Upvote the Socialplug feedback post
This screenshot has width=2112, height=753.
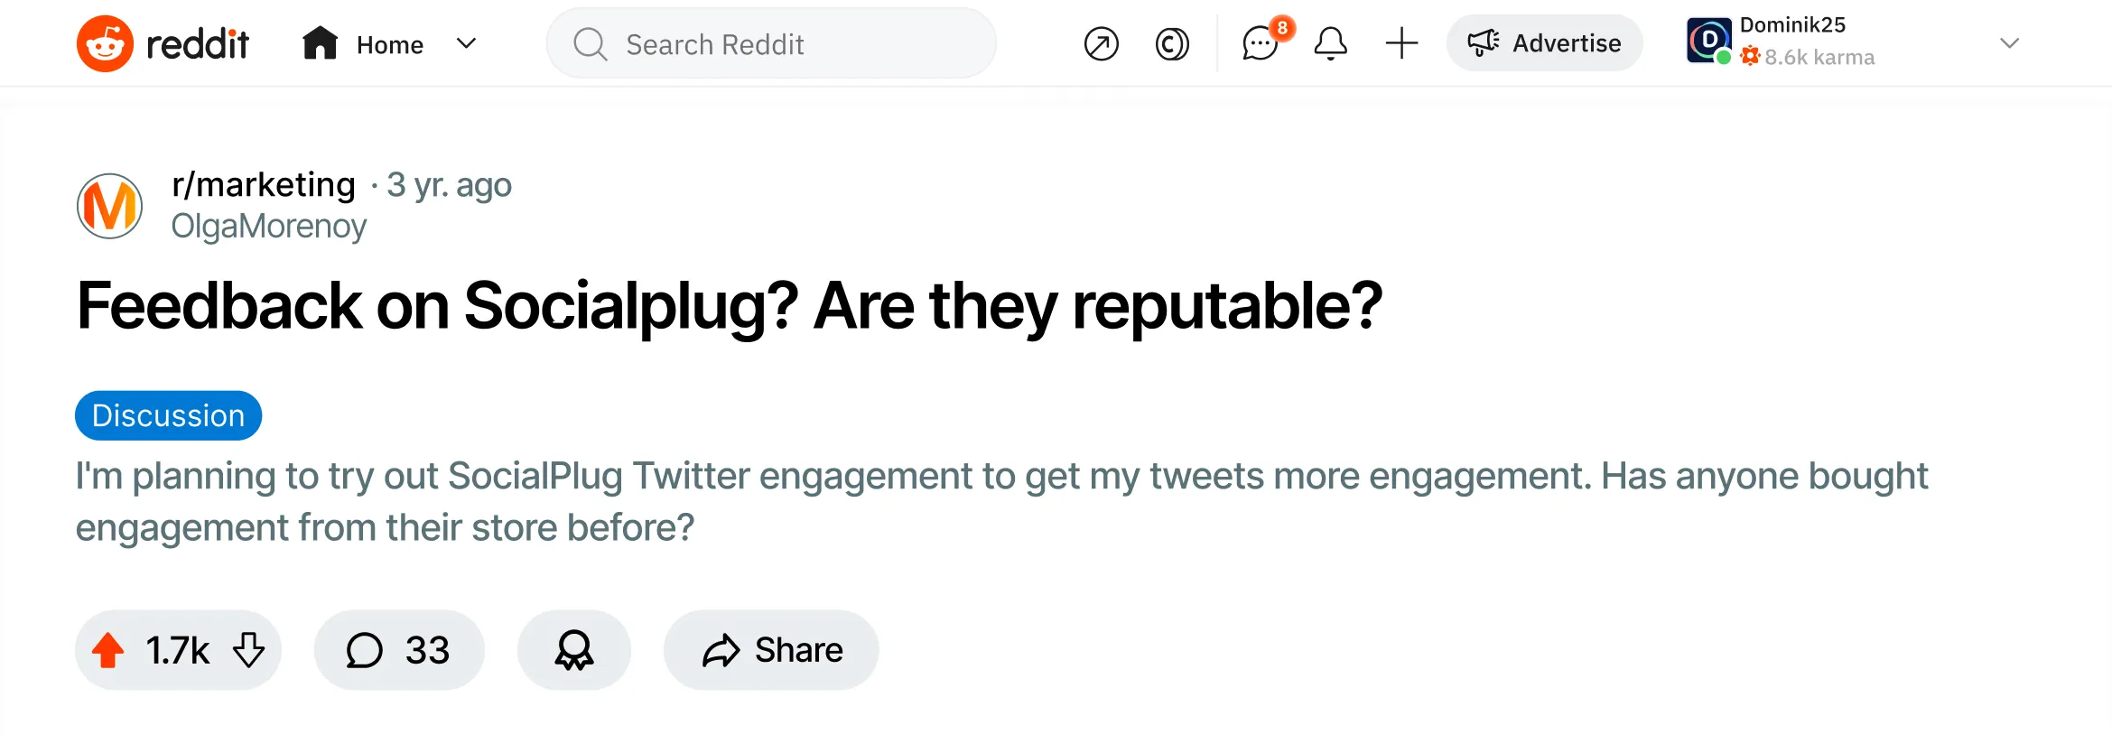107,649
